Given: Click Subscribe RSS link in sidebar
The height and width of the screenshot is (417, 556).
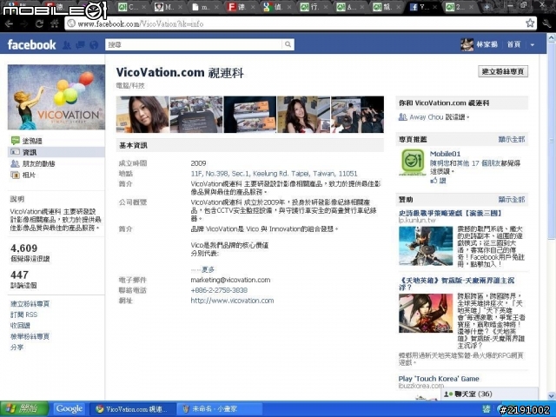Looking at the screenshot, I should pyautogui.click(x=23, y=314).
